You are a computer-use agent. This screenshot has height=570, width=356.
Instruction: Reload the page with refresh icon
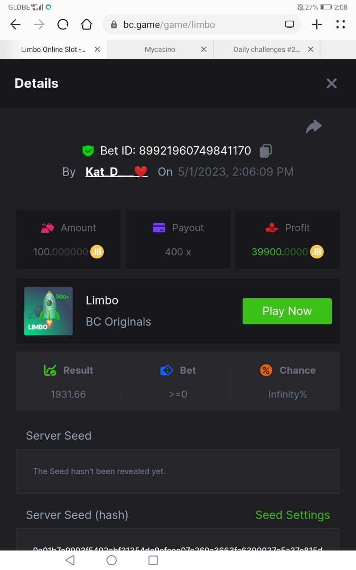point(63,25)
